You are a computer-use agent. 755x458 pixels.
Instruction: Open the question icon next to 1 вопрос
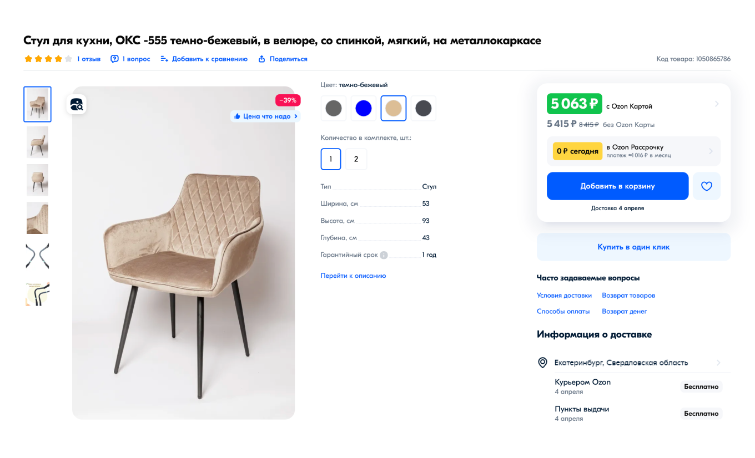[114, 59]
